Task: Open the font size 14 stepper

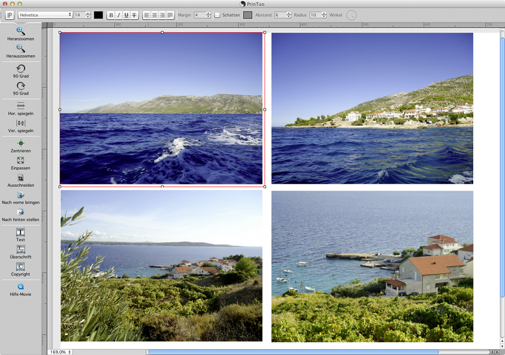Action: tap(88, 15)
